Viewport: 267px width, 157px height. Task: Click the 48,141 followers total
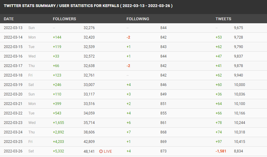click(89, 151)
